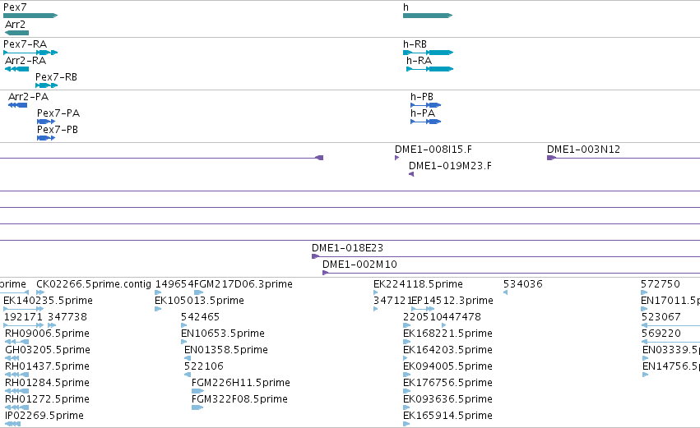Select the Pex7-PA CDS feature
The width and height of the screenshot is (700, 428).
point(46,122)
